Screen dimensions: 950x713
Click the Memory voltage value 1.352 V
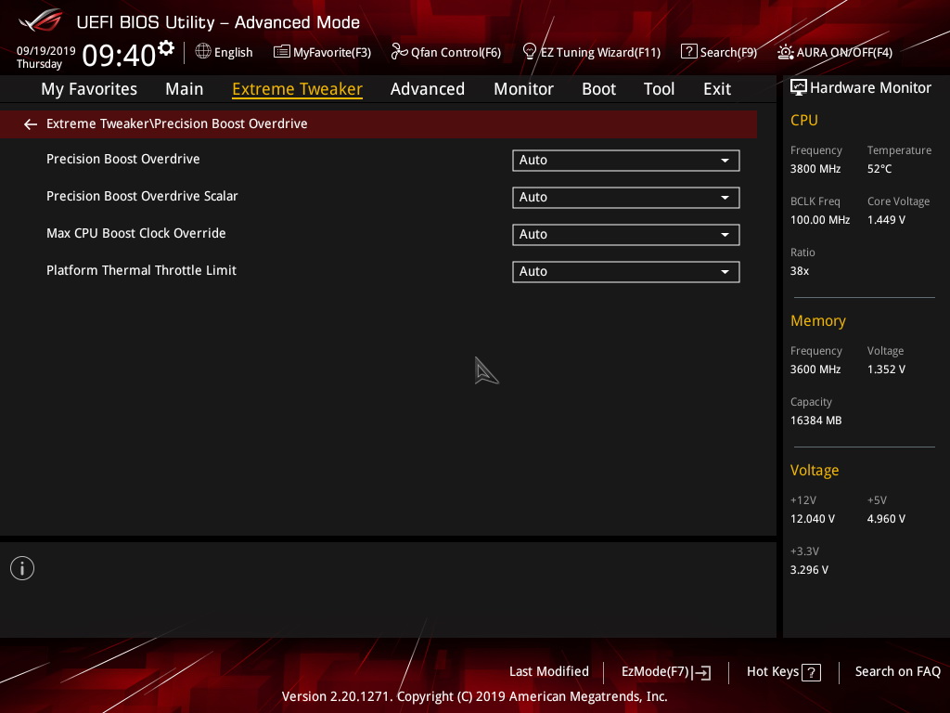pyautogui.click(x=886, y=369)
